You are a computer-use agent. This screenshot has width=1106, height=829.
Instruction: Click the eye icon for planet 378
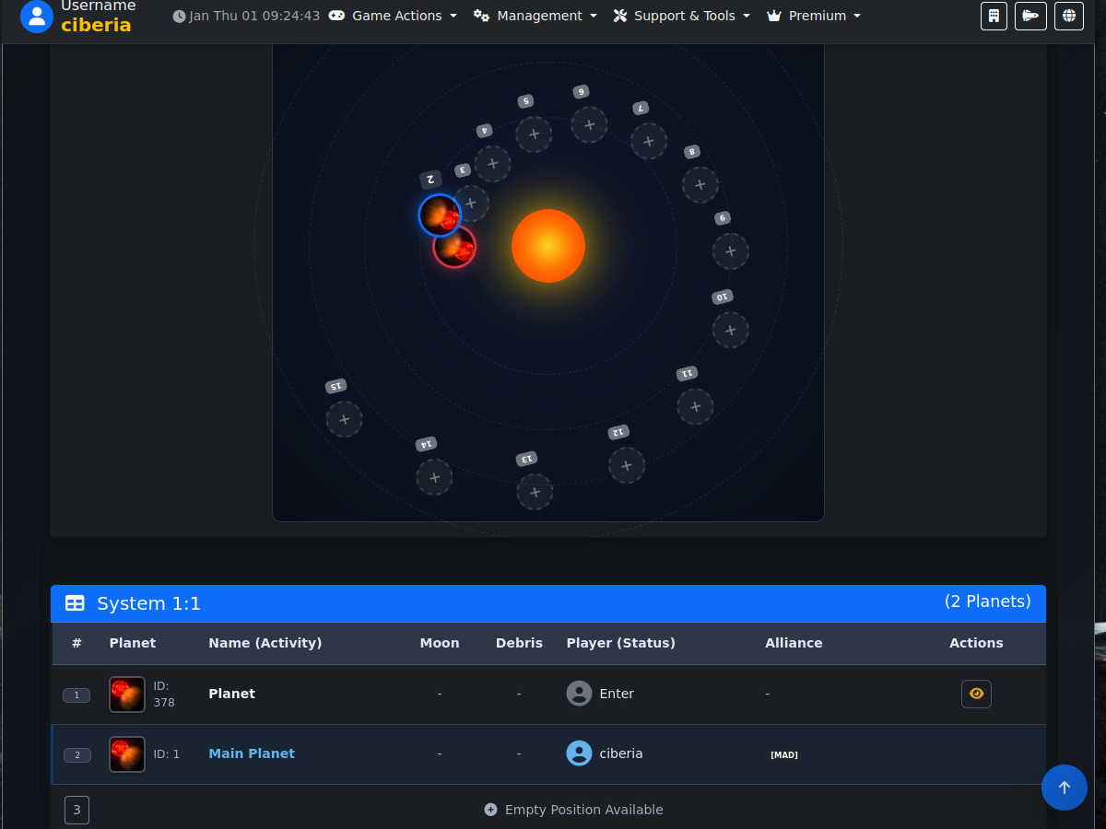click(x=976, y=694)
